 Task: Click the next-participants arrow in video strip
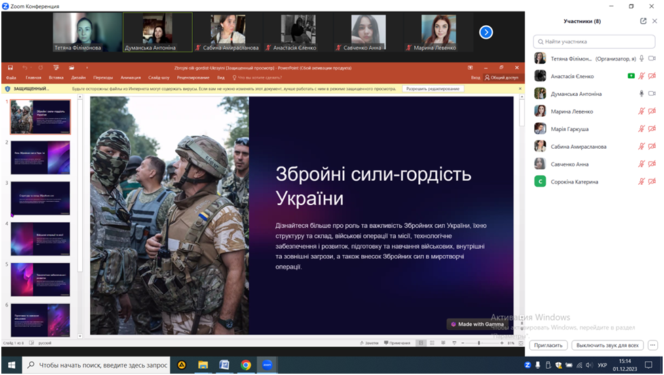pyautogui.click(x=485, y=32)
